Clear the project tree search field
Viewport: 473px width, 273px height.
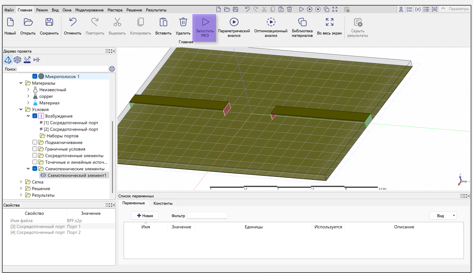pos(112,69)
